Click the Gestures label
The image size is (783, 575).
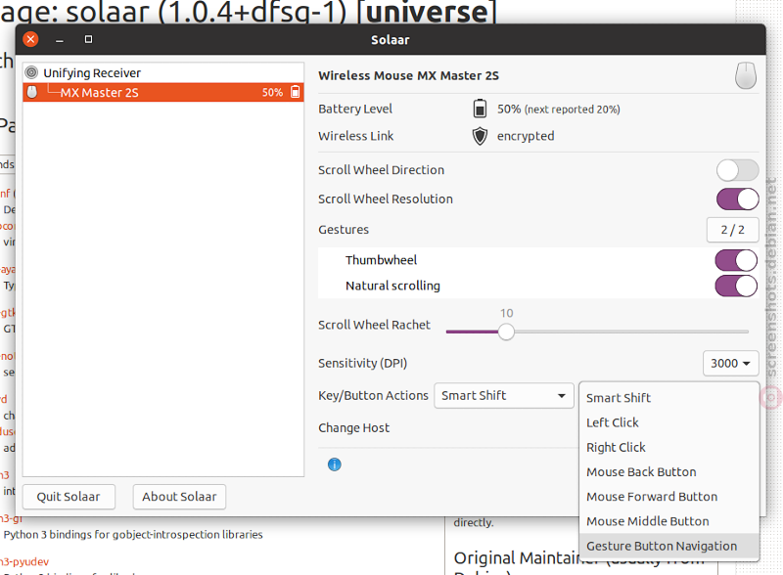344,230
